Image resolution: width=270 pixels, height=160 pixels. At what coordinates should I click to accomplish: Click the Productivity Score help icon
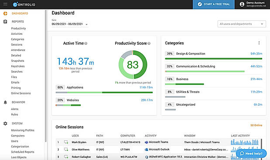click(149, 43)
